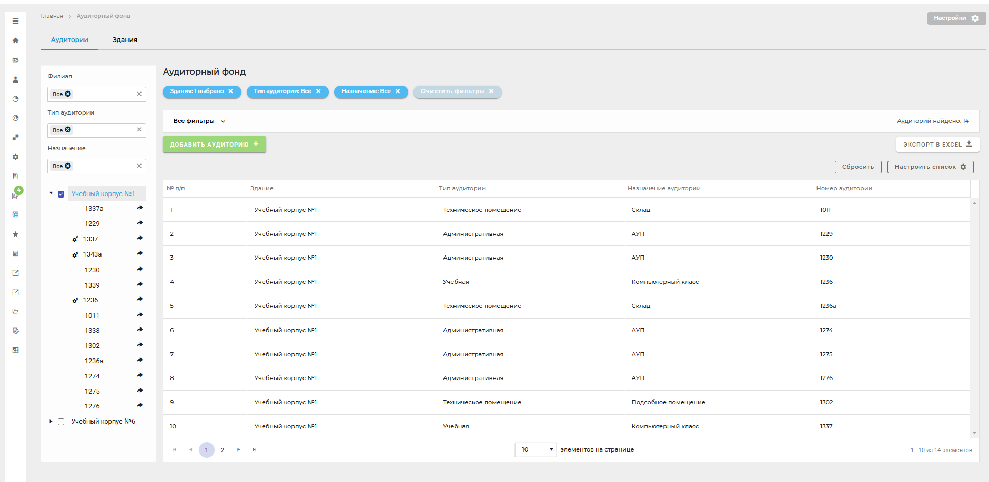Screen dimensions: 989x482
Task: Click share arrow next to room 1337a
Action: pos(140,208)
